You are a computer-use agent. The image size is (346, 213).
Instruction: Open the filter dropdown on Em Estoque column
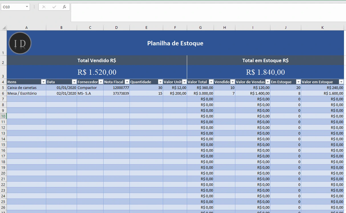click(x=298, y=82)
